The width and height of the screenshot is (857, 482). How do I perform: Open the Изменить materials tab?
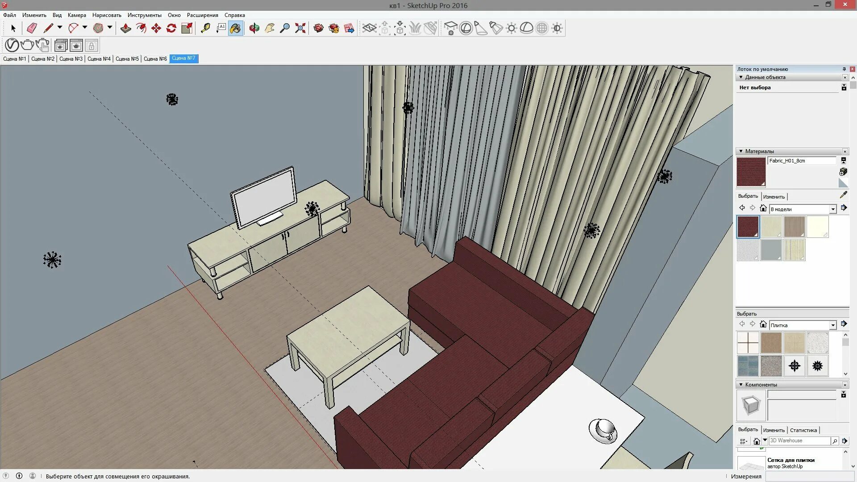(x=774, y=197)
